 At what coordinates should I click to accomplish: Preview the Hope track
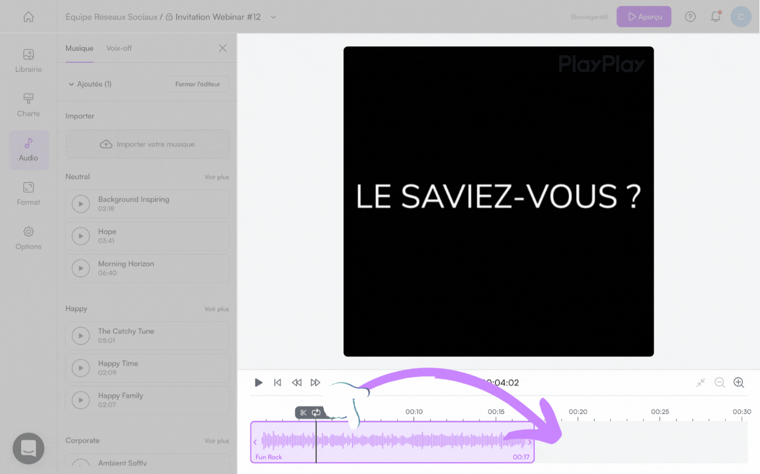tap(81, 236)
